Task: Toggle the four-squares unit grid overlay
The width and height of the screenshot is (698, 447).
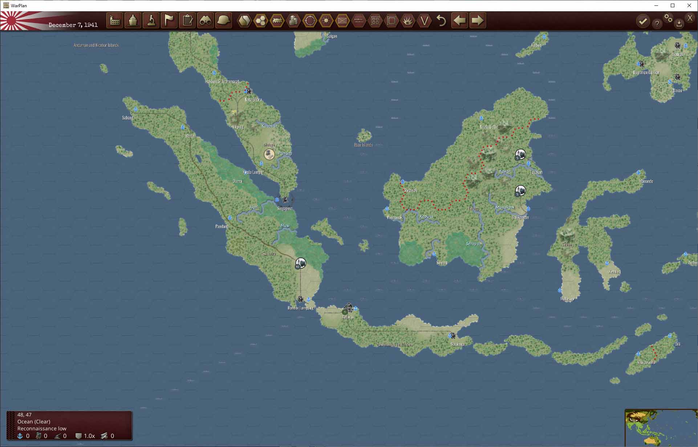Action: pos(375,21)
